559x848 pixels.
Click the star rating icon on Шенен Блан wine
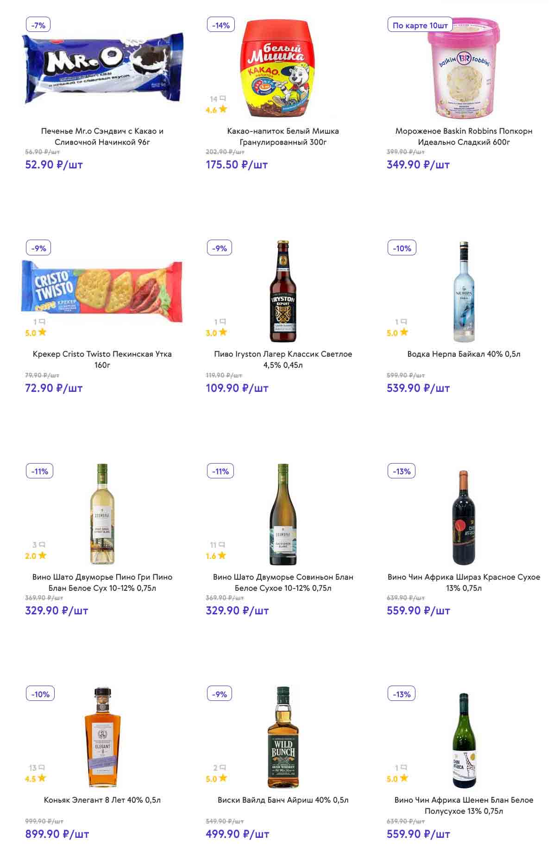[404, 778]
